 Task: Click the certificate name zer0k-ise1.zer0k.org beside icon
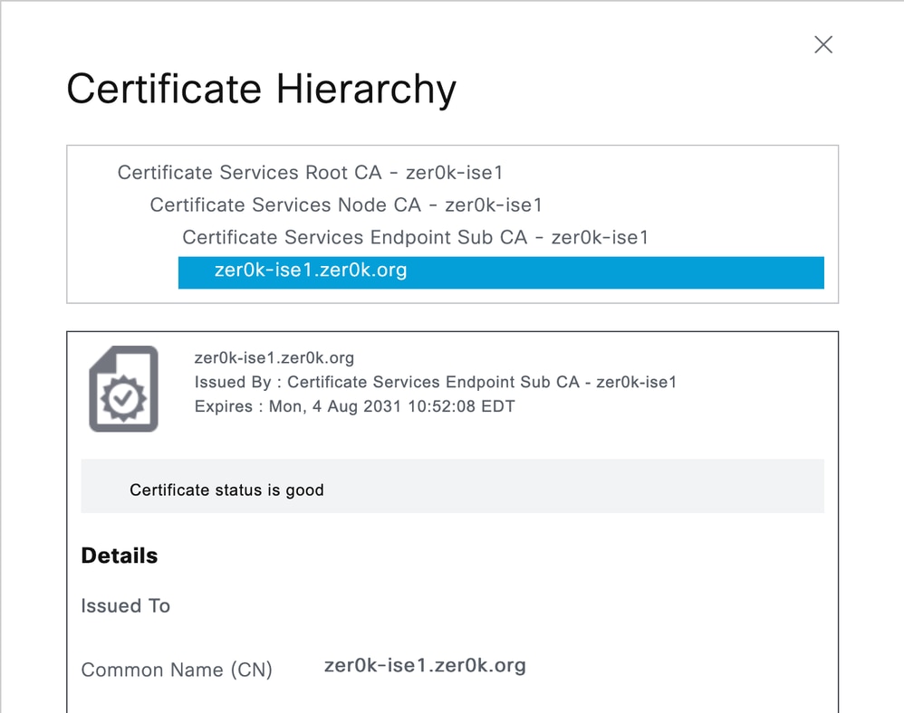coord(274,357)
